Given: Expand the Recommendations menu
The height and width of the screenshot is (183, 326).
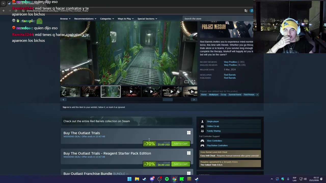Looking at the screenshot, I should click(85, 19).
